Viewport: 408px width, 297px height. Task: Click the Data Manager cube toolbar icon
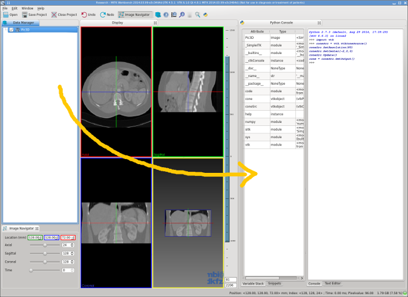[158, 15]
